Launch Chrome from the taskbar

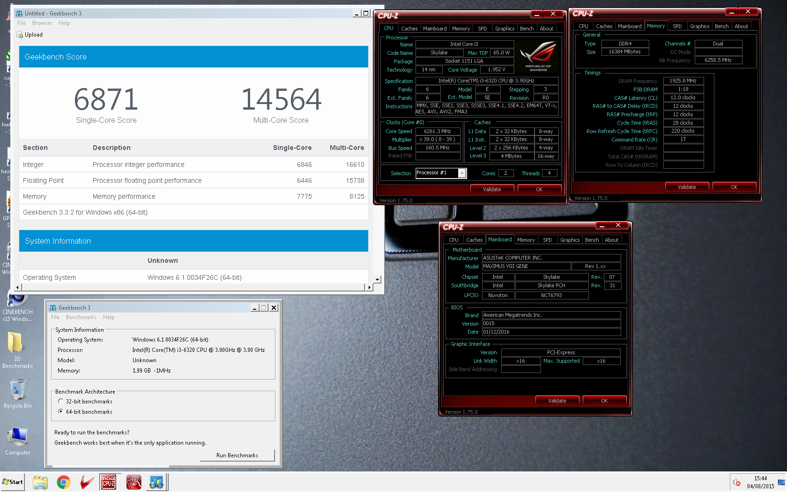[63, 482]
